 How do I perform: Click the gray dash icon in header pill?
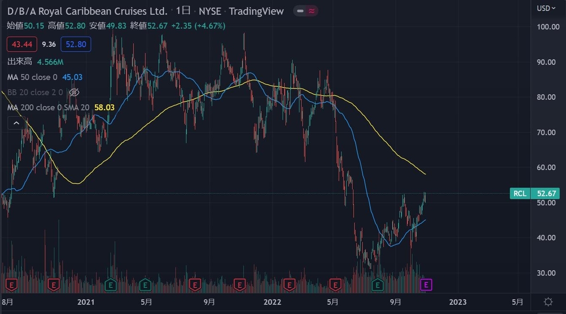coord(300,11)
